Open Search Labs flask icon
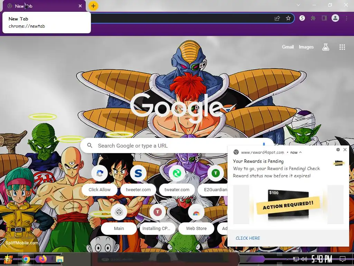The height and width of the screenshot is (266, 354). (326, 47)
